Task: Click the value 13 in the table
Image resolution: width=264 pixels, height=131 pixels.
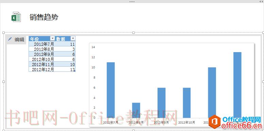Action: point(72,69)
